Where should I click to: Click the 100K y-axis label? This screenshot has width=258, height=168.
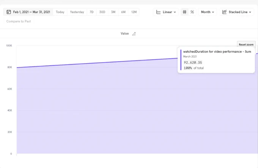9,46
